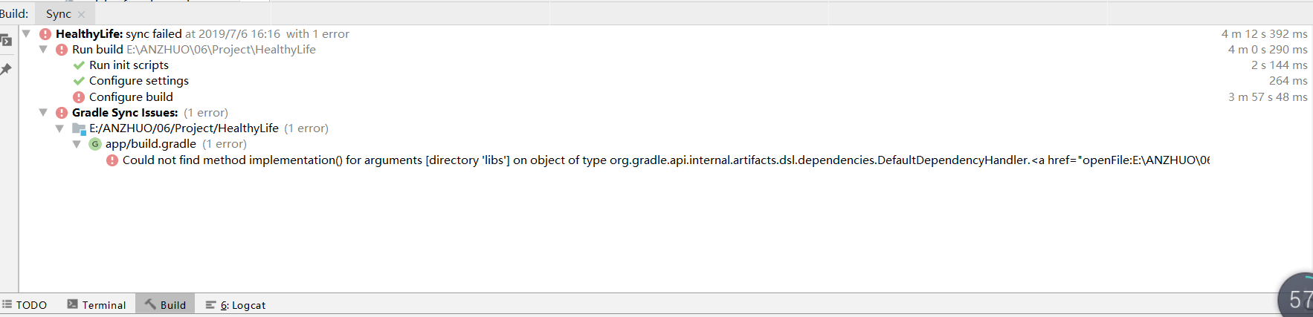This screenshot has height=317, width=1313.
Task: Click the red error icon beside Configure build
Action: click(79, 97)
